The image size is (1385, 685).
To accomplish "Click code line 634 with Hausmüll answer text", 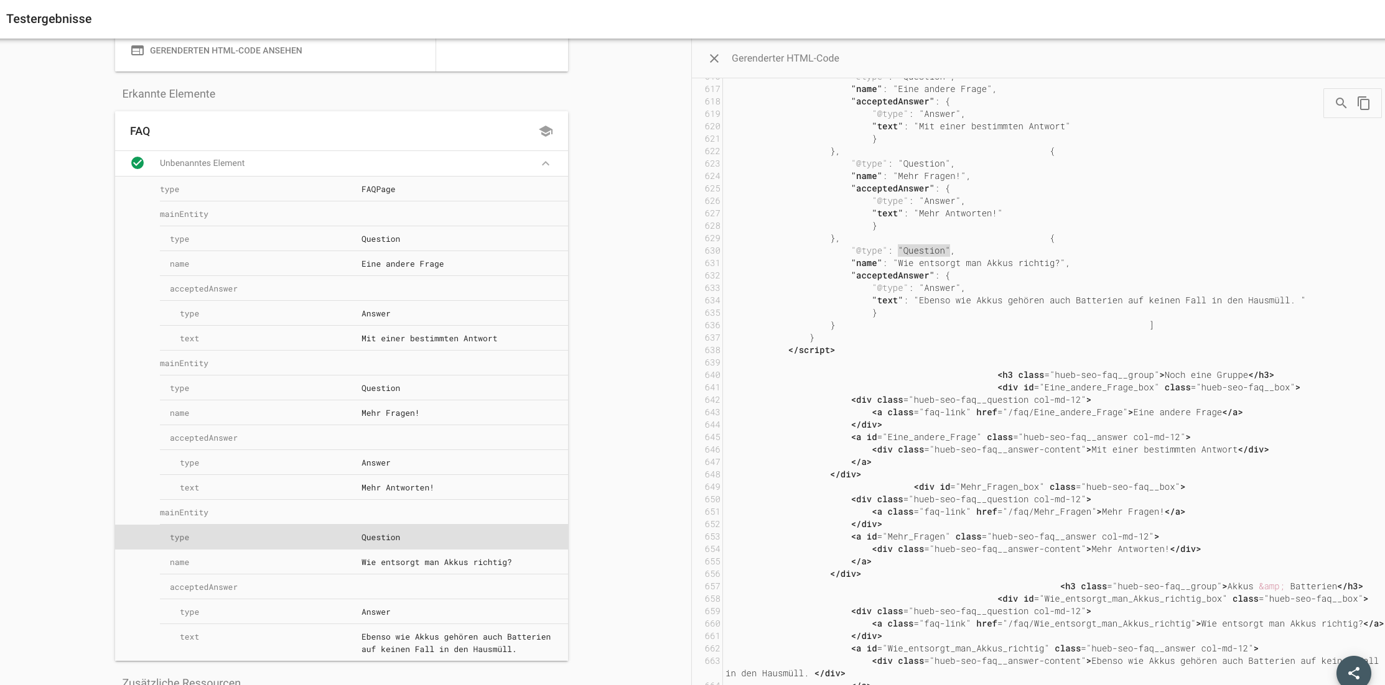I will (1088, 300).
